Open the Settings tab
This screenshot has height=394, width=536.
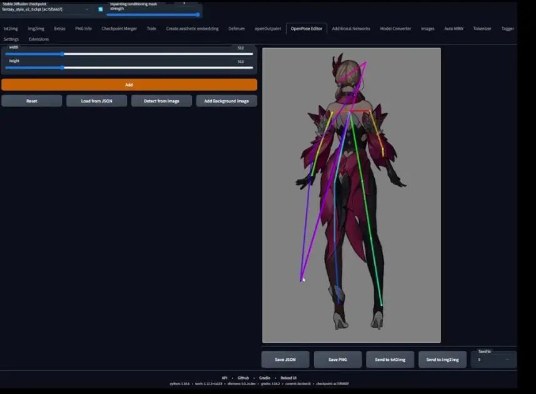point(11,39)
